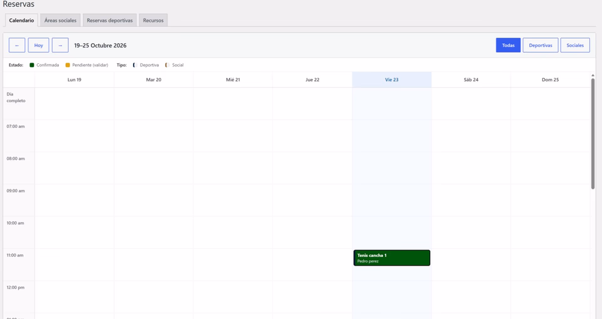This screenshot has height=319, width=602.
Task: Click the calendar vertical scrollbar thumb
Action: pos(593,133)
